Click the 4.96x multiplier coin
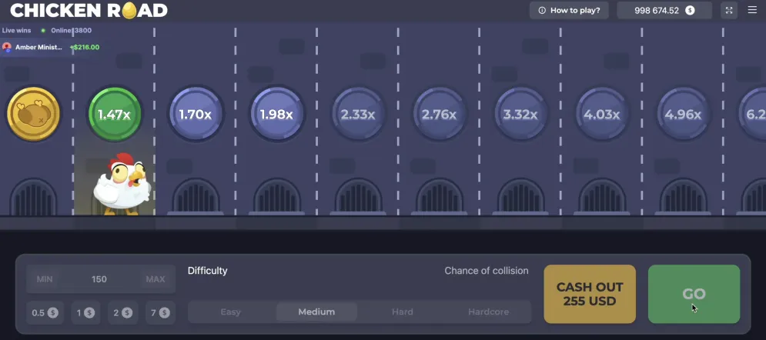 pos(683,114)
